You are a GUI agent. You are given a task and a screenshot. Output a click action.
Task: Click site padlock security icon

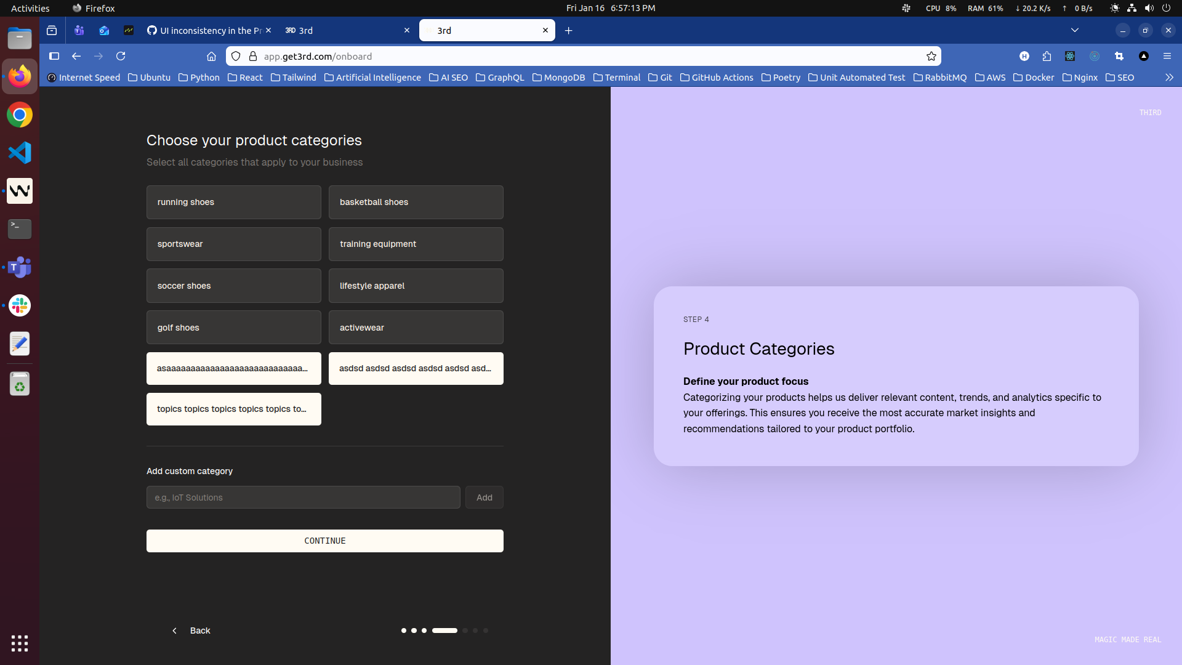[x=252, y=56]
